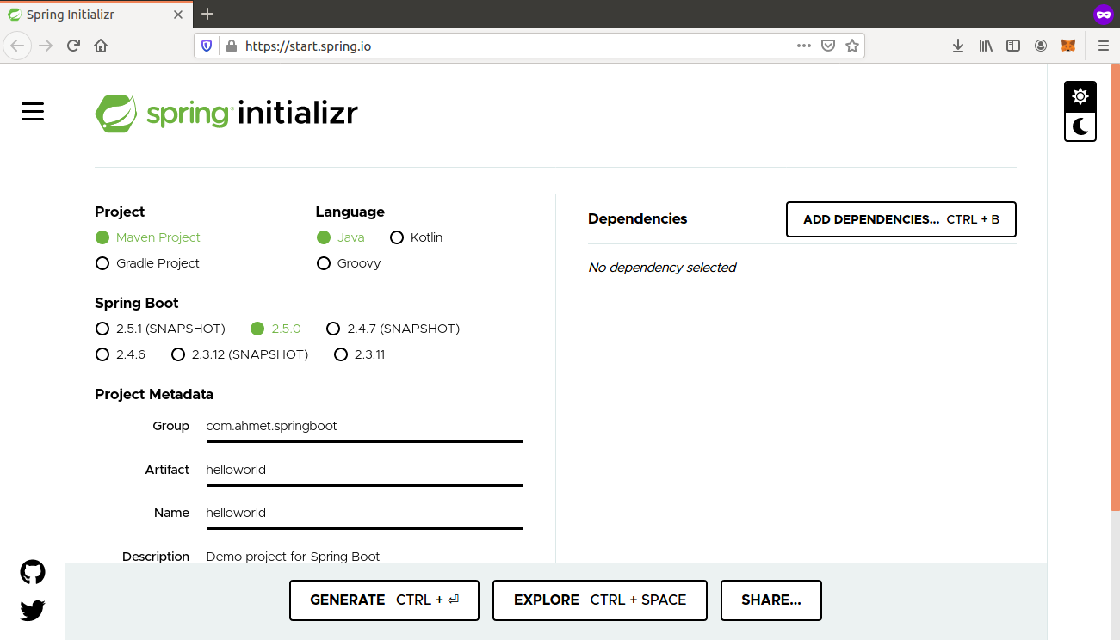Click the Explore button
This screenshot has height=640, width=1120.
click(600, 600)
